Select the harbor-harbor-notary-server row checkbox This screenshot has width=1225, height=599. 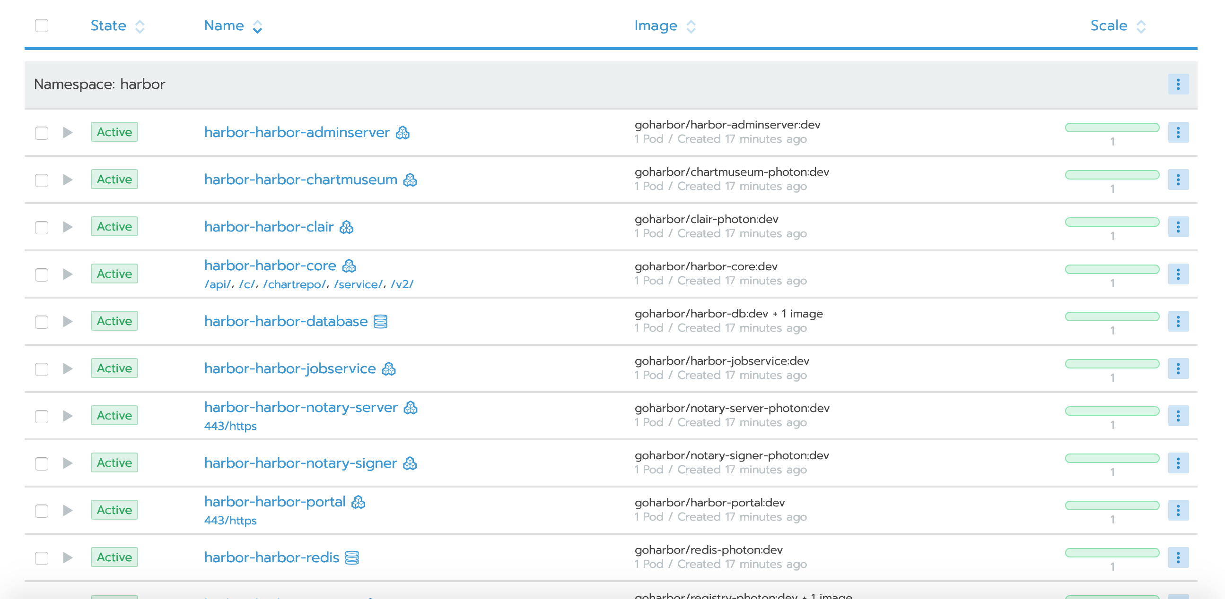click(42, 417)
